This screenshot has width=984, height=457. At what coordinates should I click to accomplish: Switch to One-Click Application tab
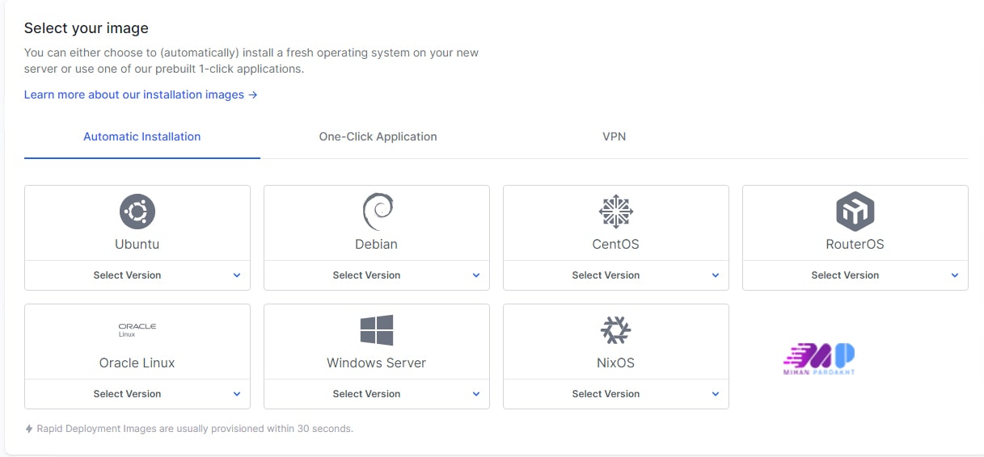(378, 136)
